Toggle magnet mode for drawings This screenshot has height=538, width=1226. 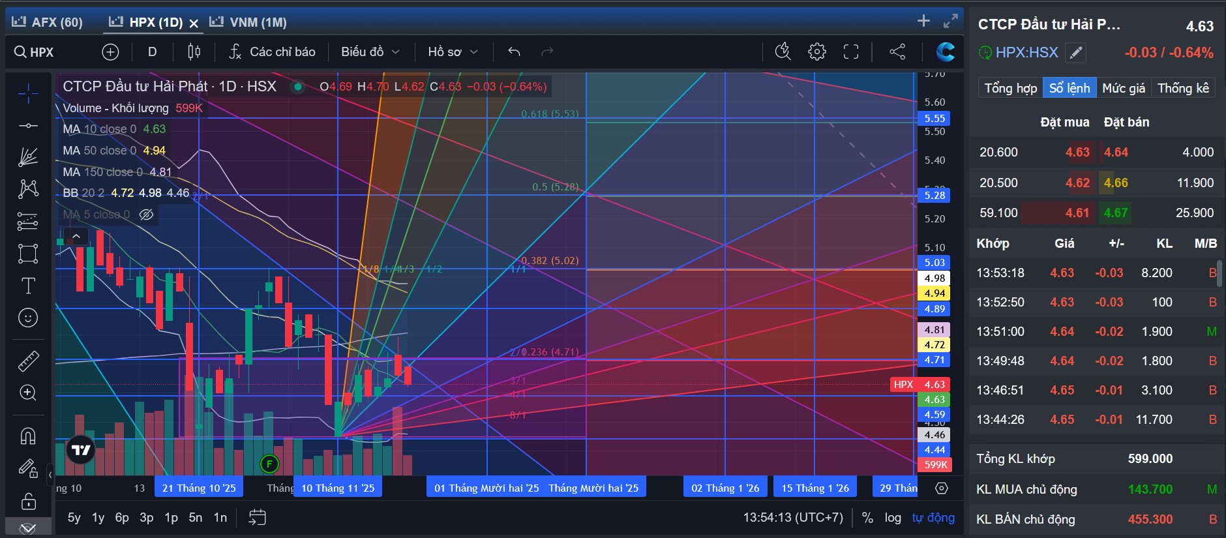click(x=28, y=436)
